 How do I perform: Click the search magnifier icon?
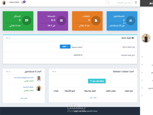108,3
